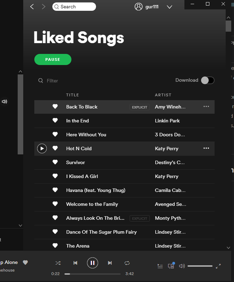Enable repeat mode
Viewport: 234px width, 282px height.
click(x=127, y=263)
